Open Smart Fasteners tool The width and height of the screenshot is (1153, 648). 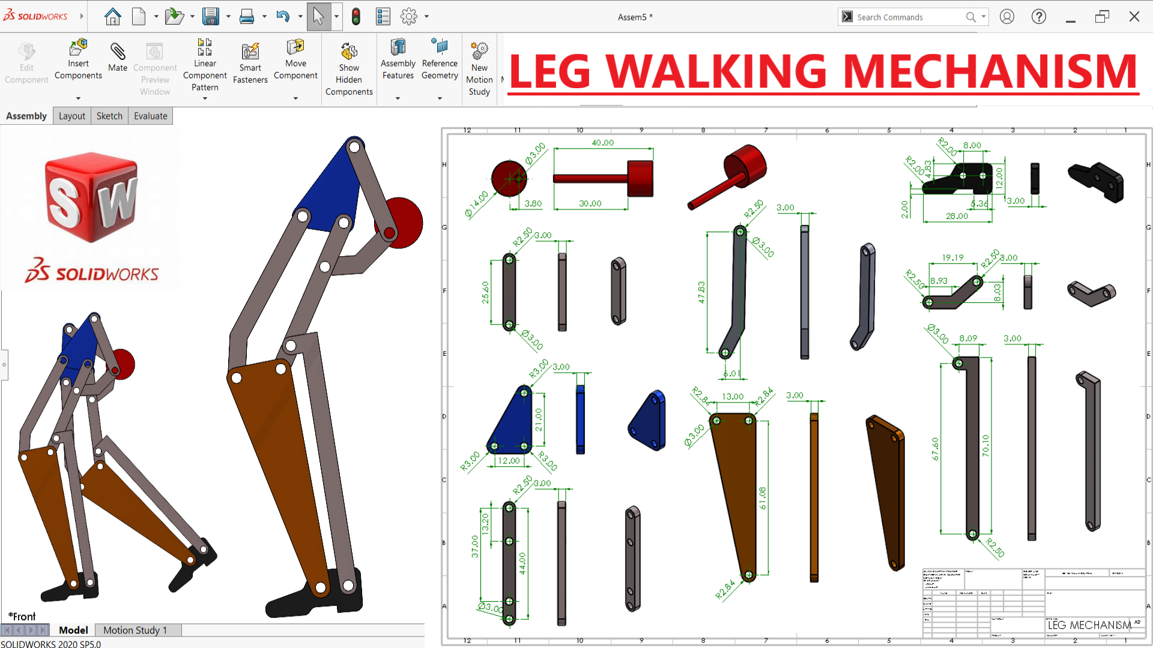coord(250,63)
